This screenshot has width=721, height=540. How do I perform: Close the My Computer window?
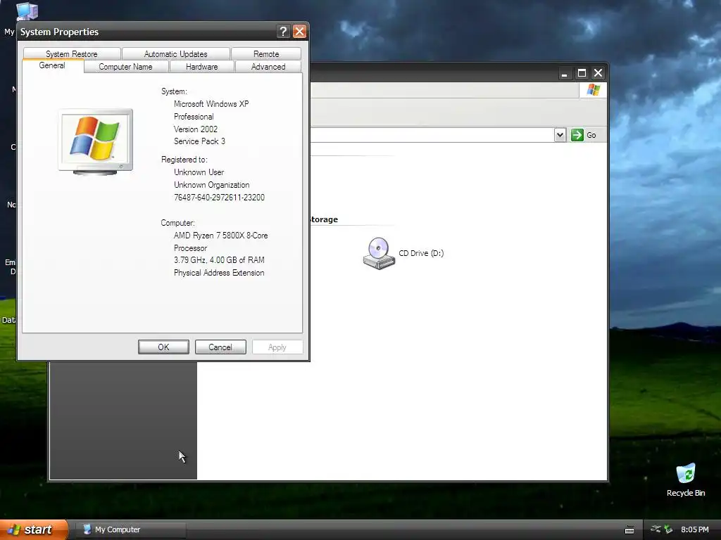(x=598, y=73)
